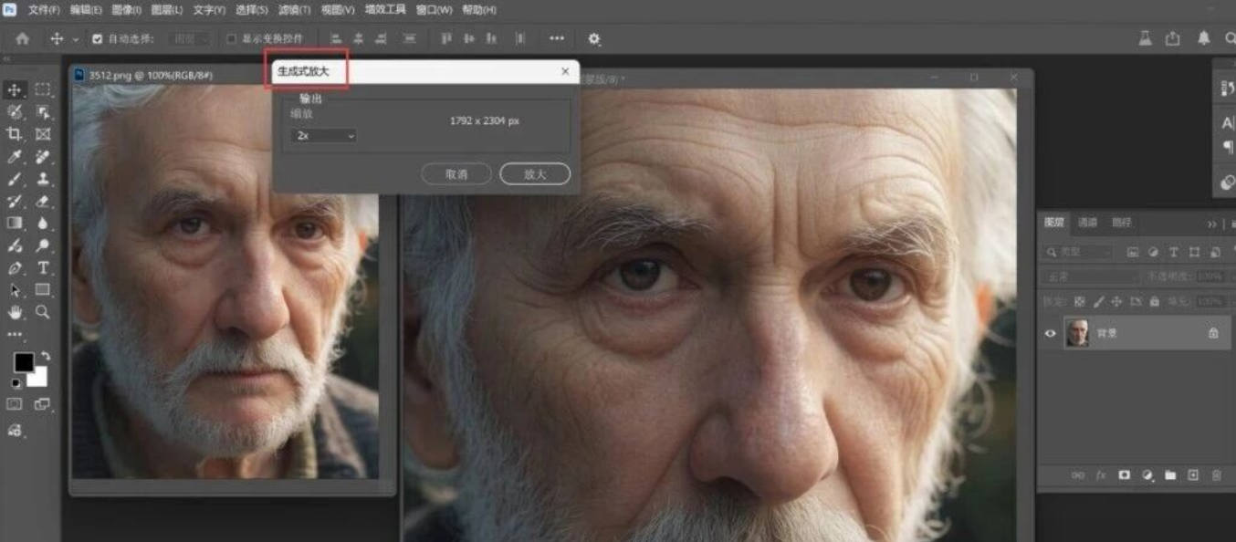This screenshot has width=1236, height=542.
Task: Open the notifications bell icon
Action: click(x=1203, y=38)
